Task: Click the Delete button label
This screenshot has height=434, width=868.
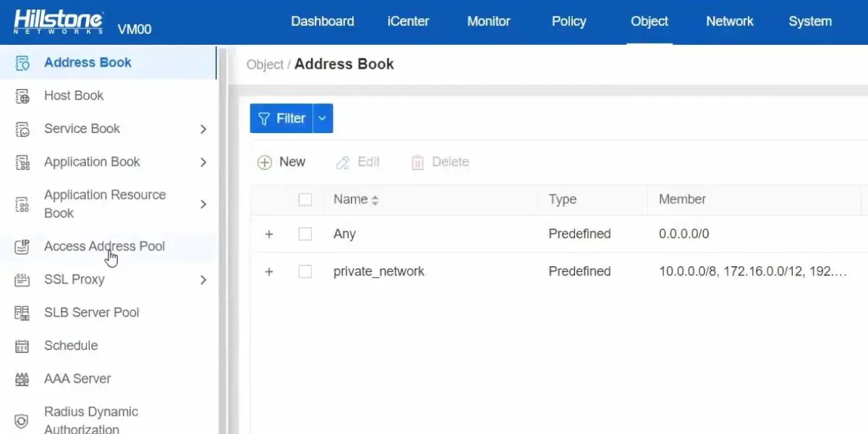Action: [x=451, y=162]
